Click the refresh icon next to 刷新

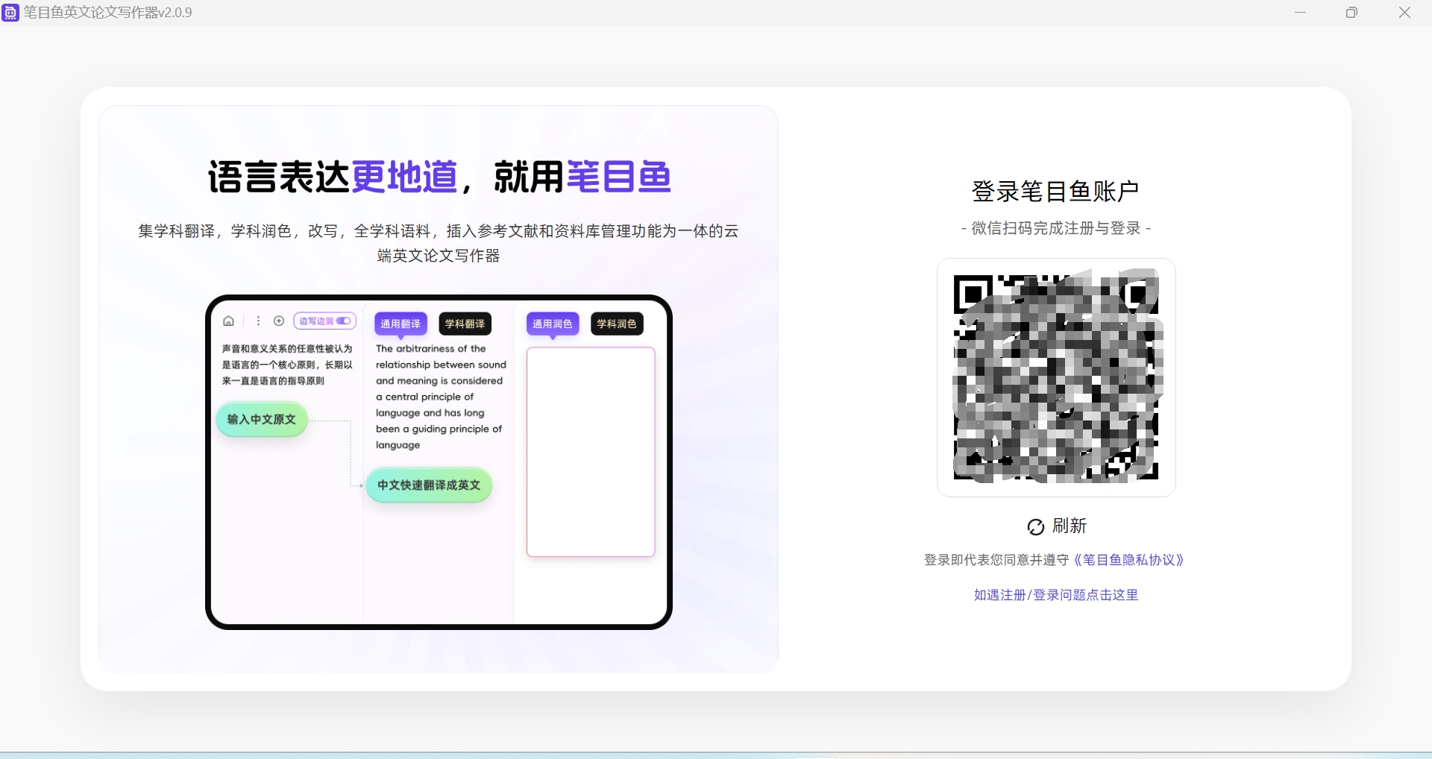coord(1034,527)
